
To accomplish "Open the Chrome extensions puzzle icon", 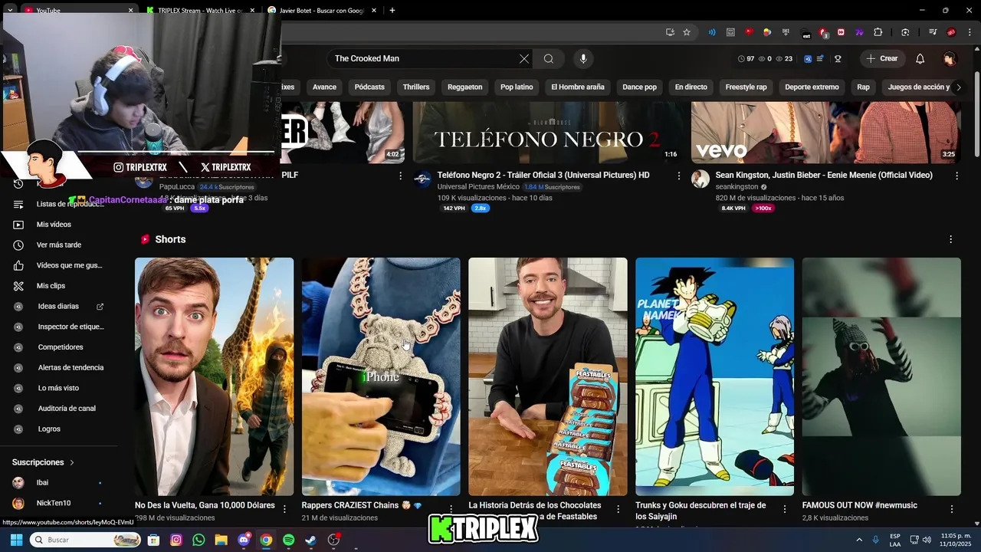I will [878, 32].
